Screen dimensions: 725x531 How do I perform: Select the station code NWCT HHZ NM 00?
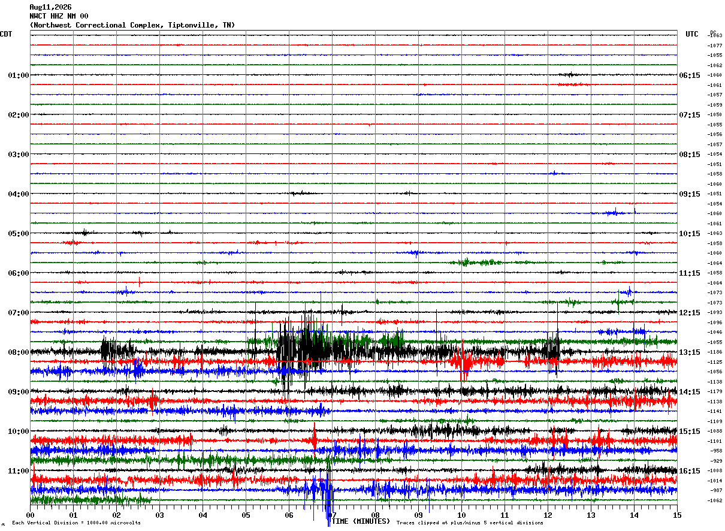coord(59,16)
